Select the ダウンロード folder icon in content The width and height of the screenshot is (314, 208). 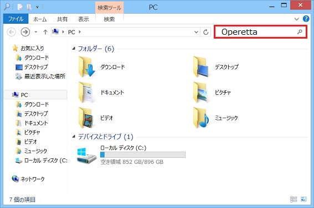point(86,67)
